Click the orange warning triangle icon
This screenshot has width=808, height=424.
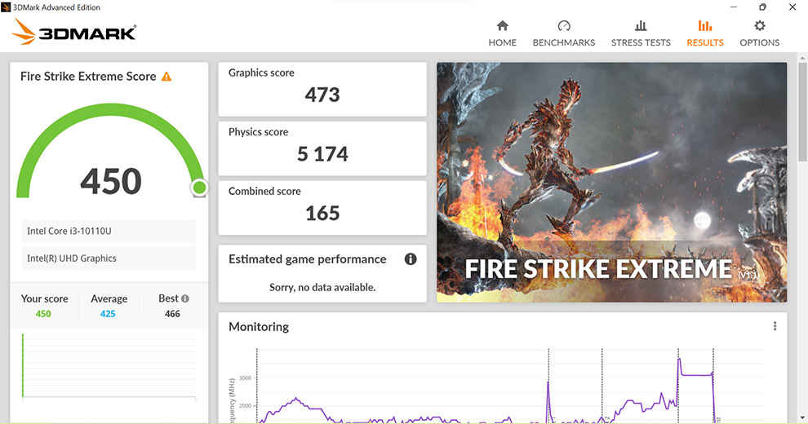[166, 77]
